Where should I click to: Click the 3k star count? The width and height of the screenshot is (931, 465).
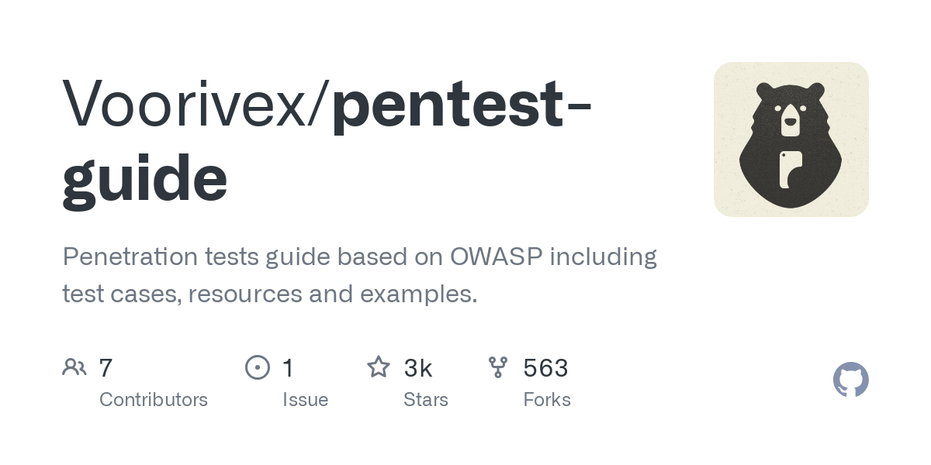[418, 367]
